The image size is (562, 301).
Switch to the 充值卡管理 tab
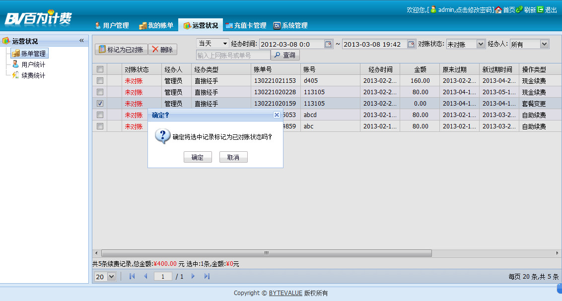point(246,25)
